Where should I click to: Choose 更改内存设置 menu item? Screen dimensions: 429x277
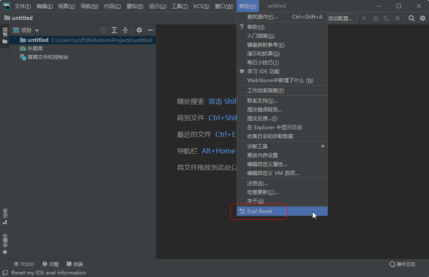[x=282, y=155]
